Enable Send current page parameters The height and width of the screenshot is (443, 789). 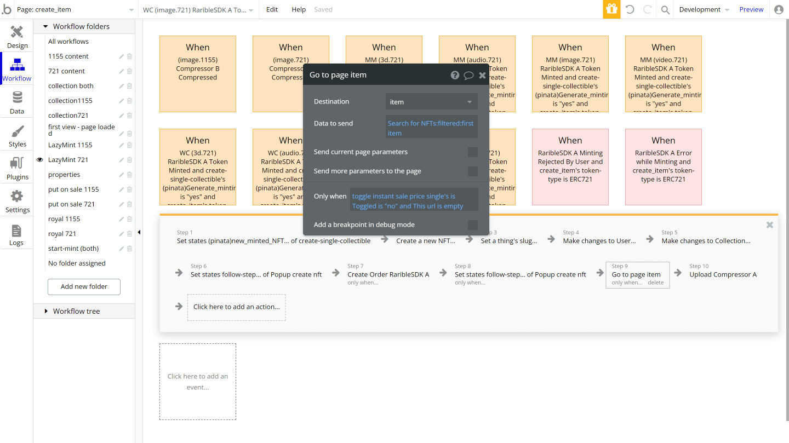[x=473, y=152]
